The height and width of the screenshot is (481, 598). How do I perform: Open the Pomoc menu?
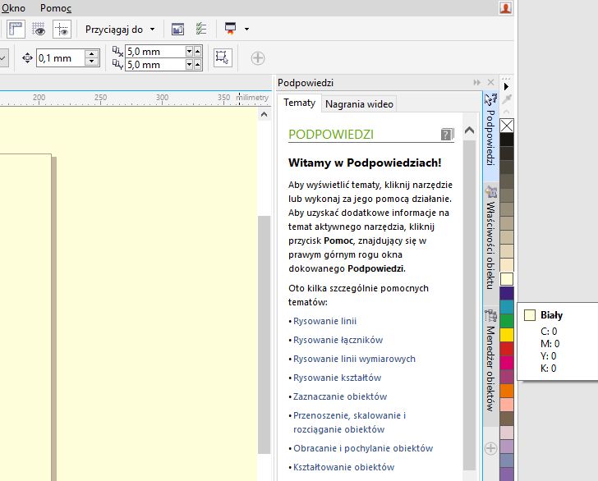[56, 7]
